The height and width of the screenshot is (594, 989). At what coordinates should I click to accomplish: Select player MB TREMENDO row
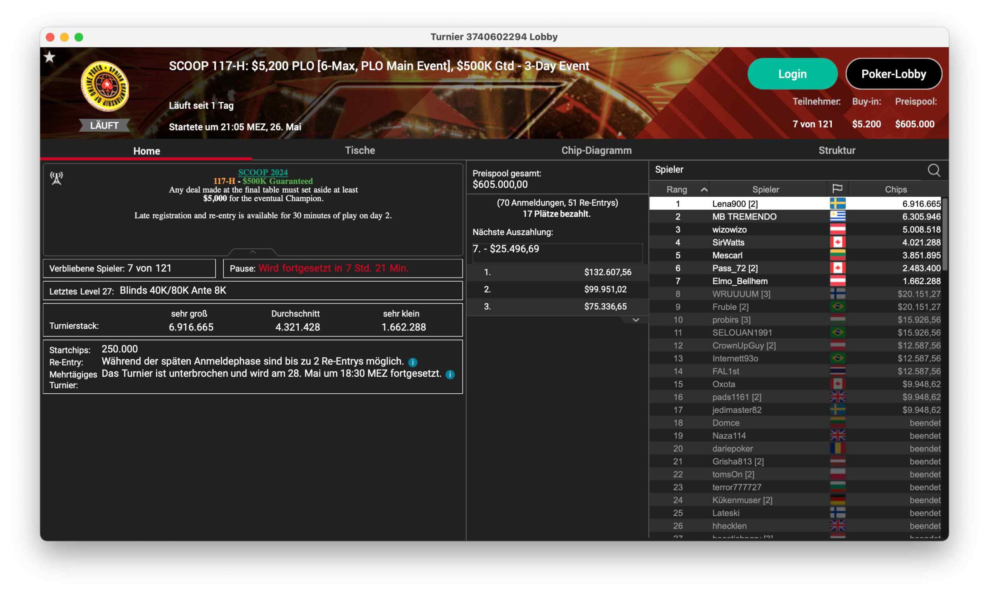click(744, 217)
